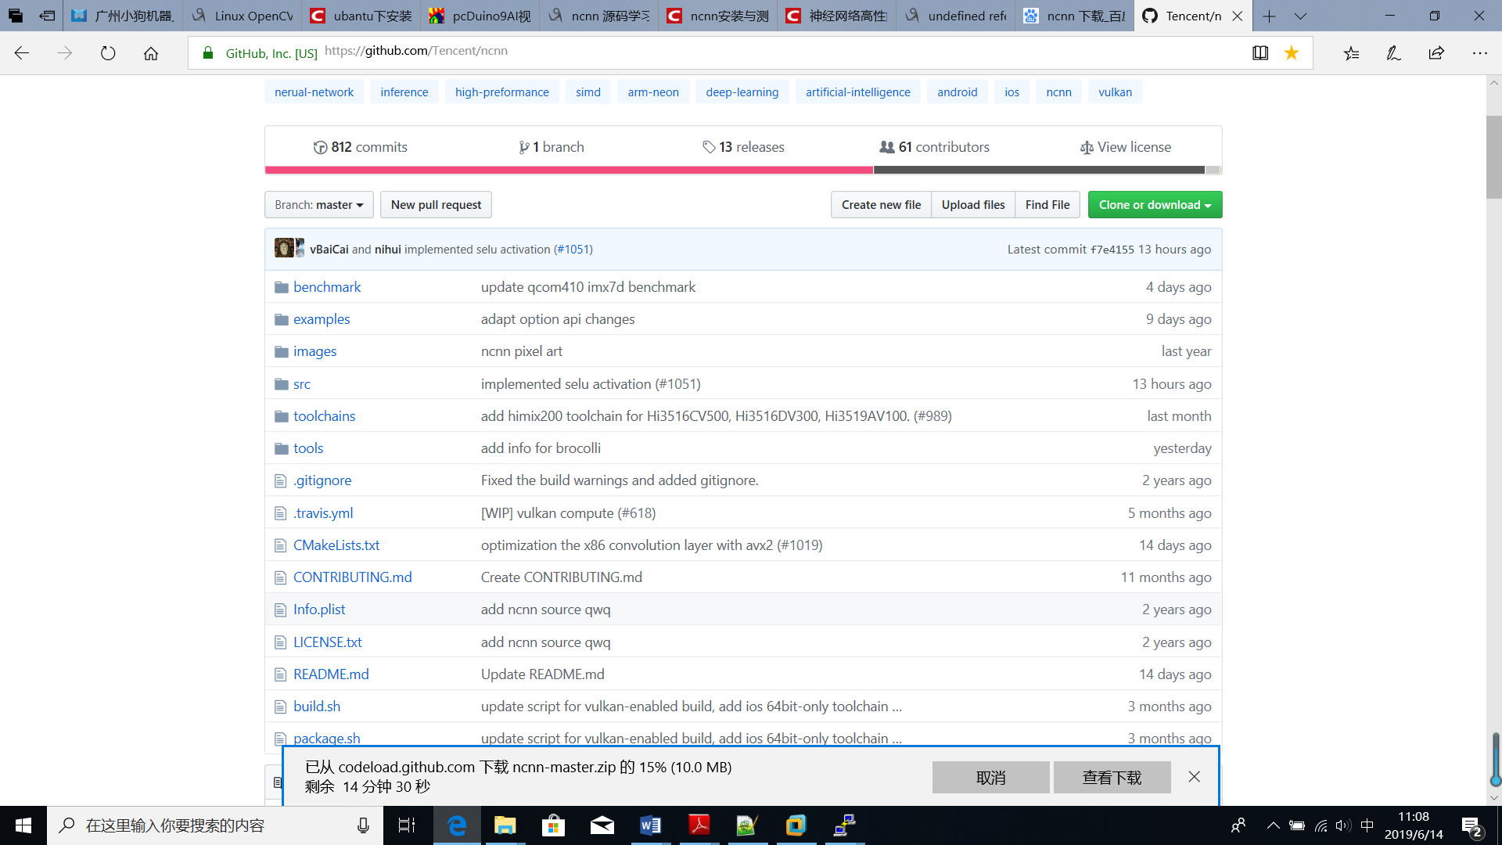Image resolution: width=1502 pixels, height=845 pixels.
Task: Click the tag icon beside 13 releases
Action: [x=710, y=146]
